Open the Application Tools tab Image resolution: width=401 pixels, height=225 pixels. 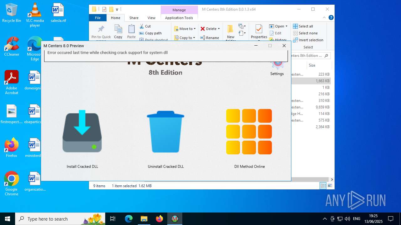(179, 18)
